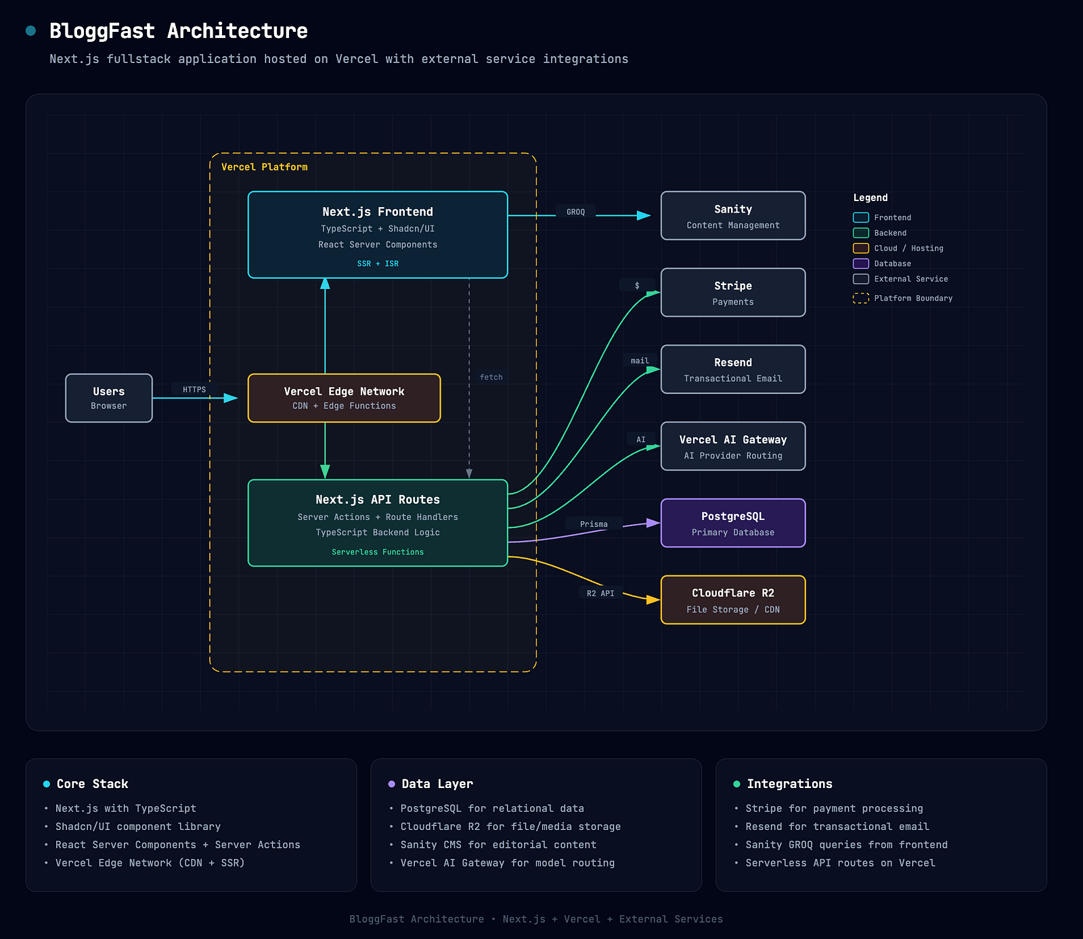Click the Resend Transactional Email node
1083x939 pixels.
(733, 370)
